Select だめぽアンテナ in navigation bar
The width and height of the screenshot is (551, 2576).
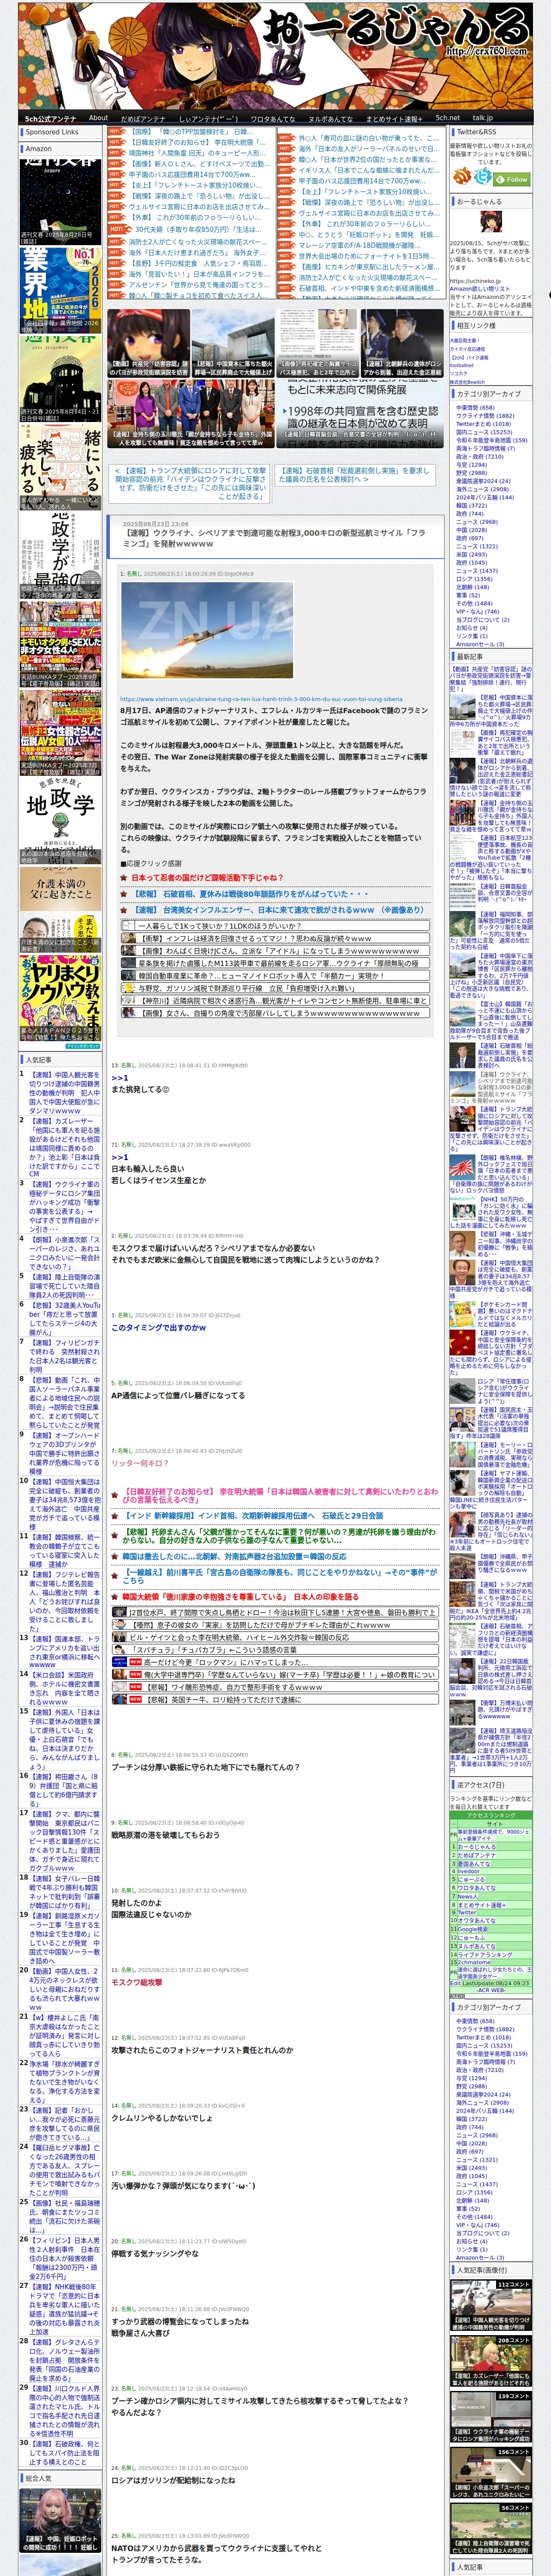pyautogui.click(x=143, y=118)
